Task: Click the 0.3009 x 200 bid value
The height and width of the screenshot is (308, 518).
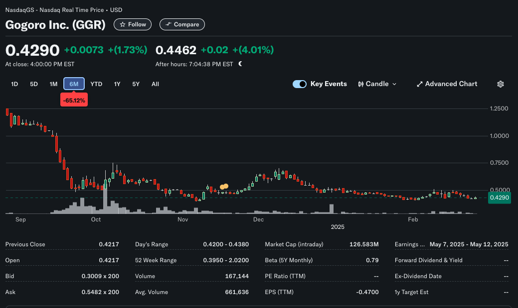Action: point(100,276)
